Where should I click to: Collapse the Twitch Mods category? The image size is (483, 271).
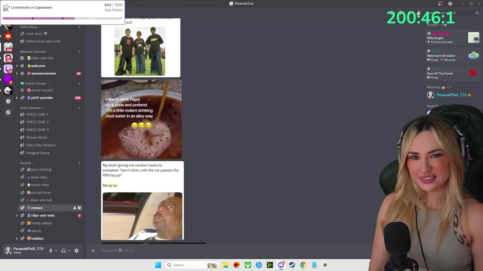[x=30, y=27]
